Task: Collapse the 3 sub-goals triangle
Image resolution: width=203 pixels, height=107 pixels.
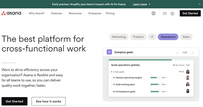Action: 112,72
